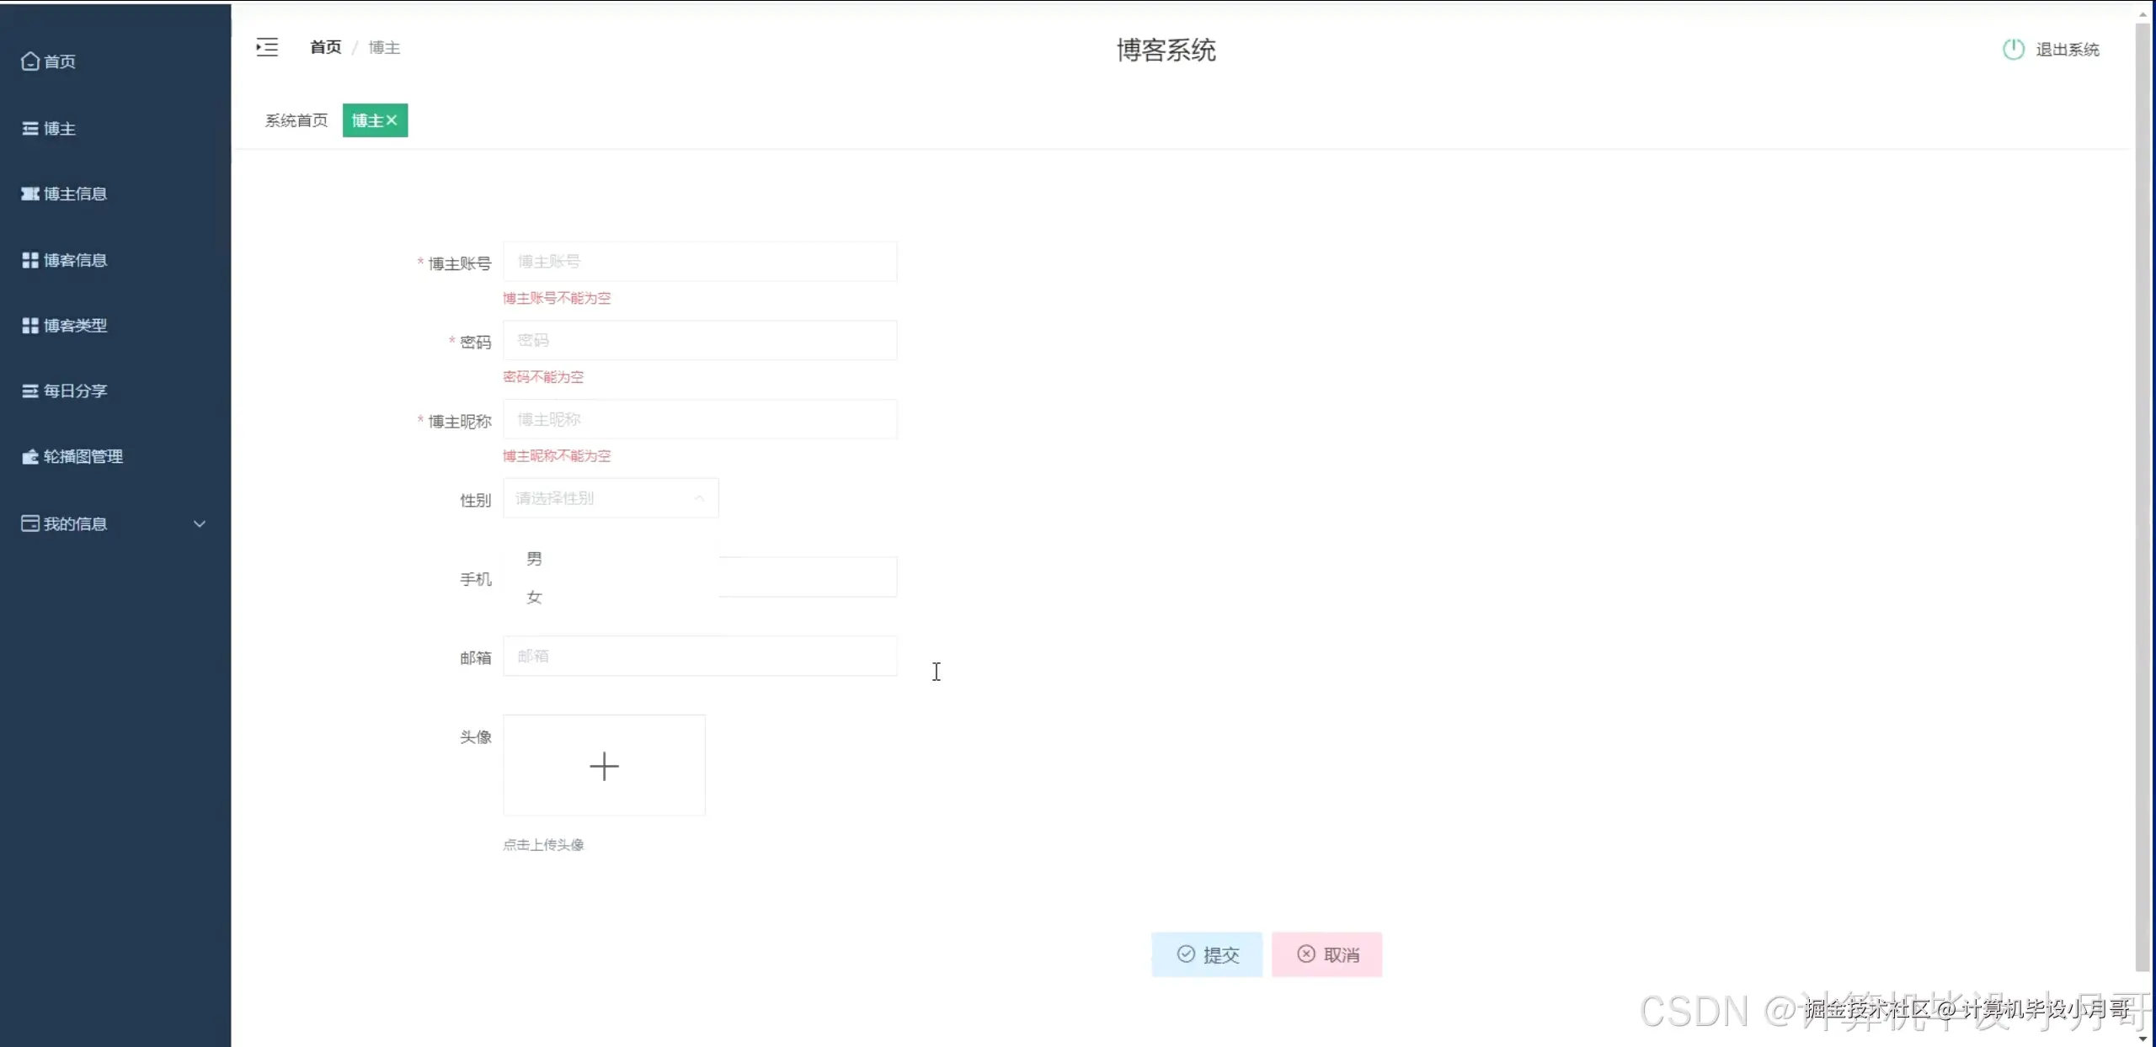Click 首页 breadcrumb link

(325, 47)
